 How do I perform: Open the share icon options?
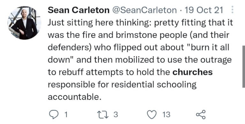tap(201, 115)
